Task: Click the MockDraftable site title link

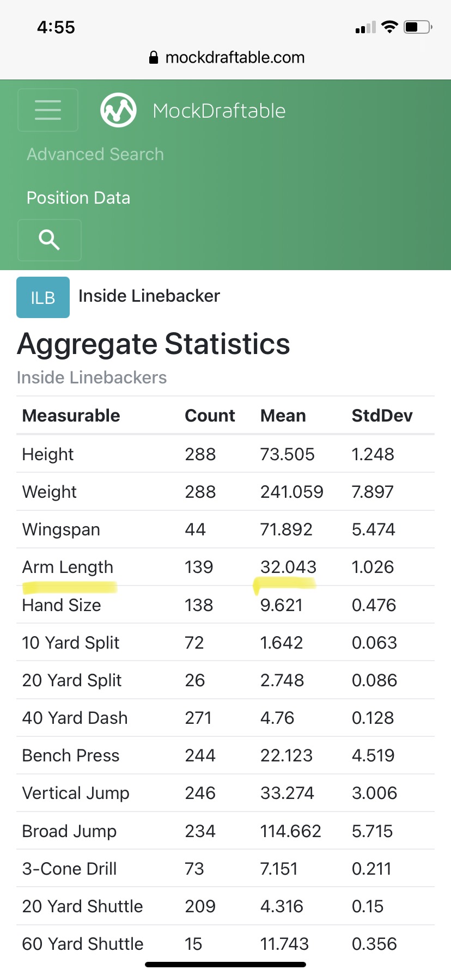Action: (x=219, y=111)
